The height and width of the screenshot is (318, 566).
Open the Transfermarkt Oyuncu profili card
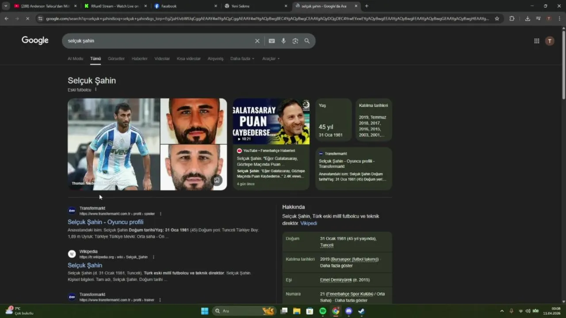[x=354, y=168]
